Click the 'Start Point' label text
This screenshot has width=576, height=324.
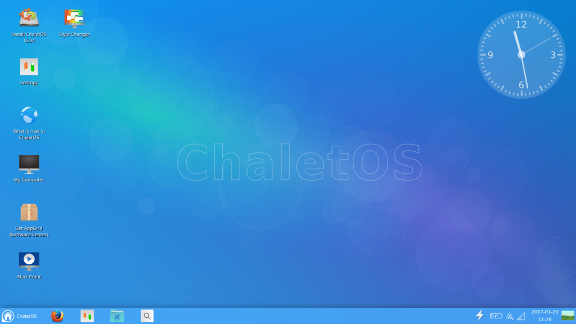coord(29,277)
